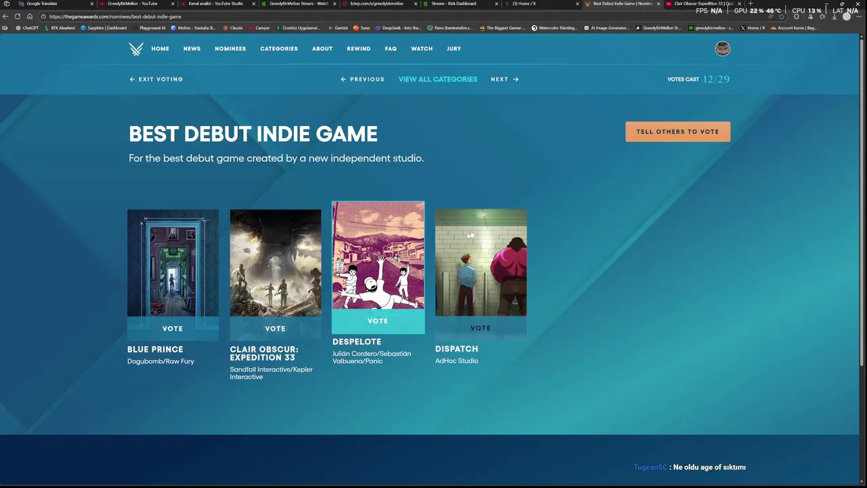Open the WATCH nav menu item

421,49
